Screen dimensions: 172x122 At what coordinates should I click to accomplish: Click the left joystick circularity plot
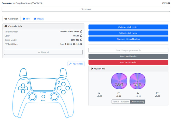point(119,81)
